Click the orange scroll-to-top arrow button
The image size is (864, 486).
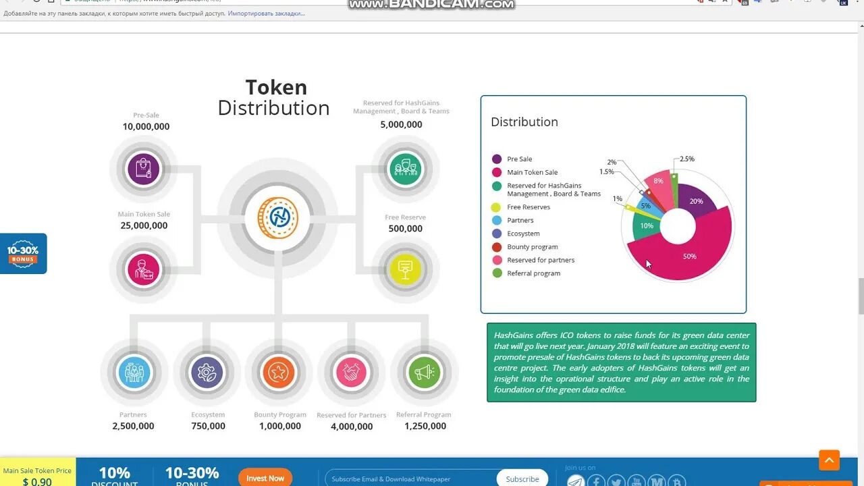(830, 460)
